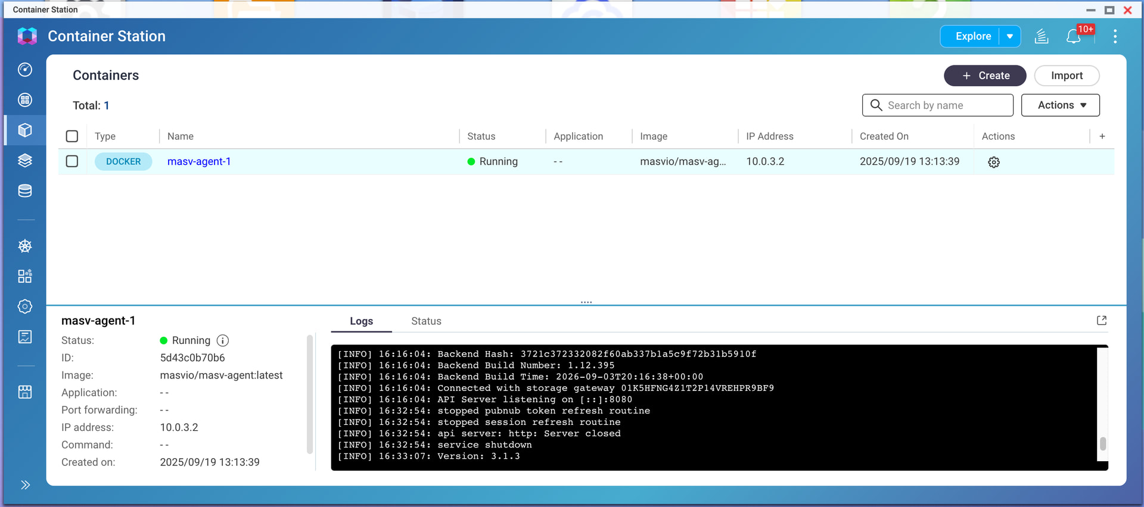Expand the Explore dropdown arrow

pos(1010,36)
